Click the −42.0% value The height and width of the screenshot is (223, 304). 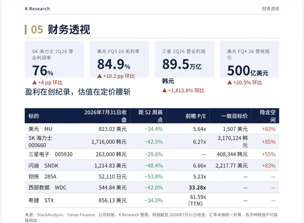click(154, 188)
